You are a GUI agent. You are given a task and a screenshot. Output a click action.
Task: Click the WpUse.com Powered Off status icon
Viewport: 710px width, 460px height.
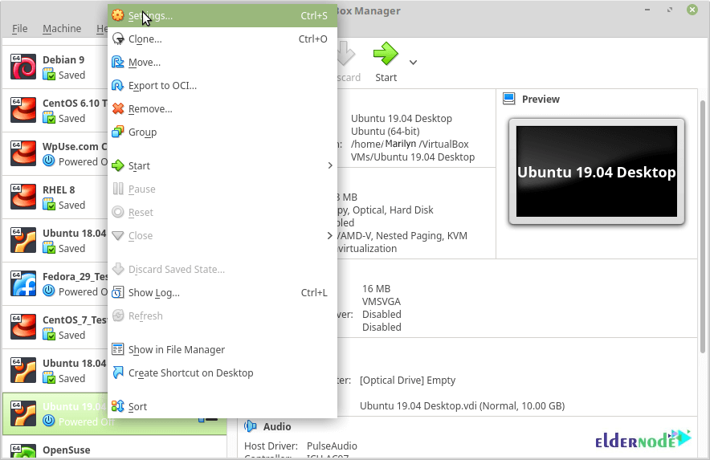[49, 161]
